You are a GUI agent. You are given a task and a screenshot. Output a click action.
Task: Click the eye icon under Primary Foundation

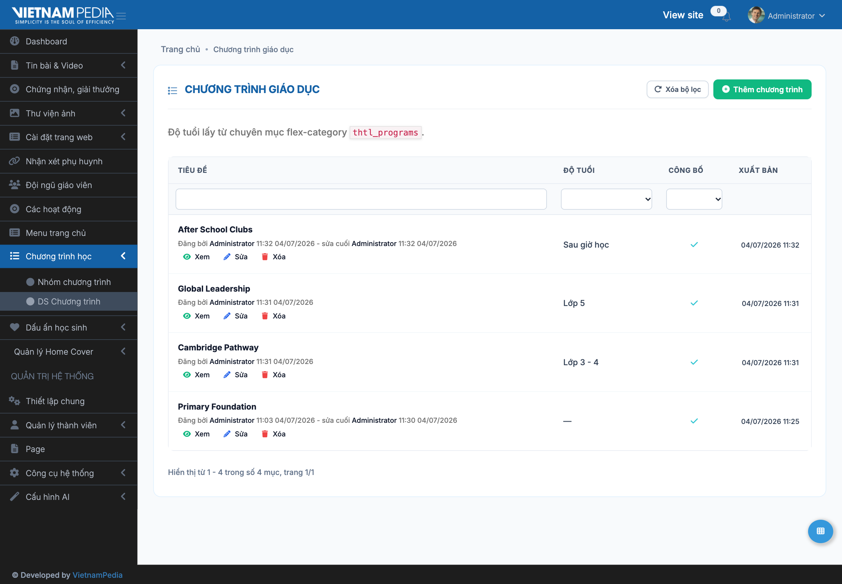[x=187, y=434]
